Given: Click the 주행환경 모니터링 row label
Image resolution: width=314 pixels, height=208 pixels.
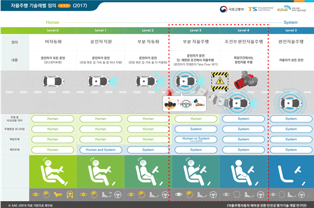Looking at the screenshot, I should point(15,129).
